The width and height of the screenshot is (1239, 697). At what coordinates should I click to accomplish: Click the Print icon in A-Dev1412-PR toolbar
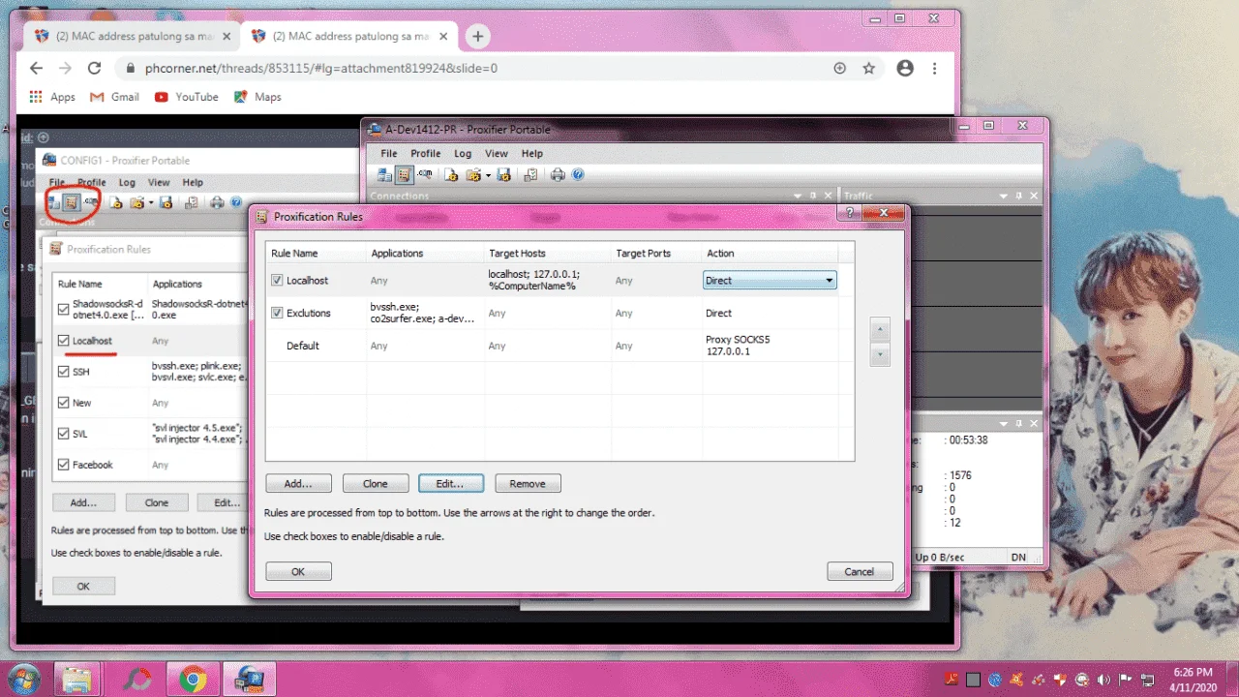(x=558, y=175)
